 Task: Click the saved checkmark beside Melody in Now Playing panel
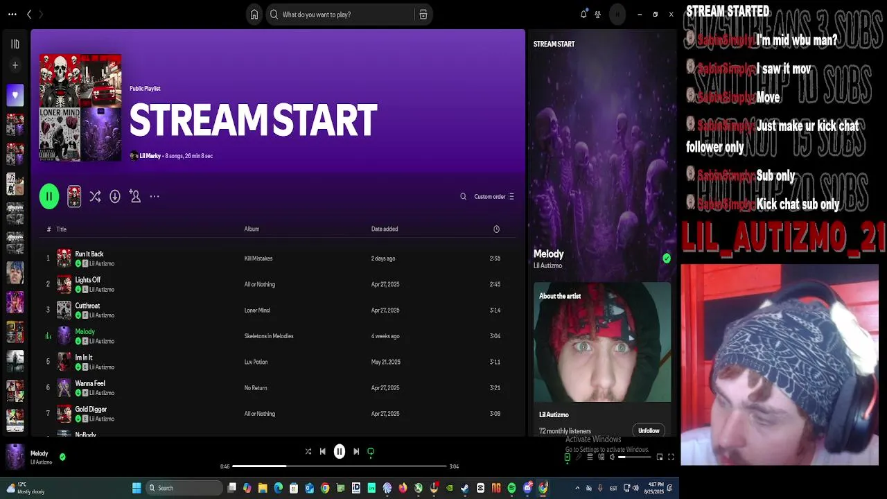(667, 259)
